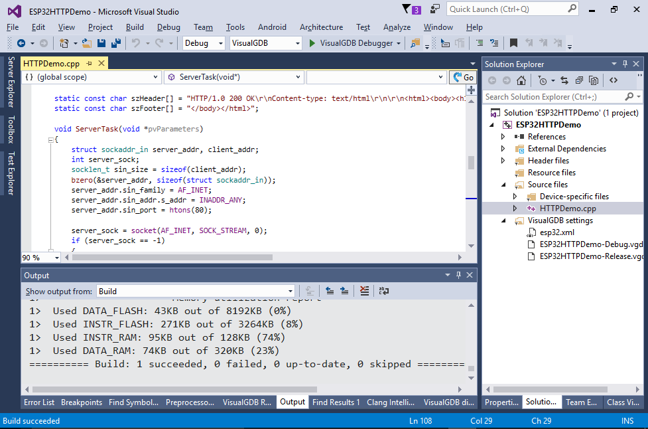This screenshot has height=429, width=648.
Task: Click the Go button in the navigation bar
Action: click(463, 77)
